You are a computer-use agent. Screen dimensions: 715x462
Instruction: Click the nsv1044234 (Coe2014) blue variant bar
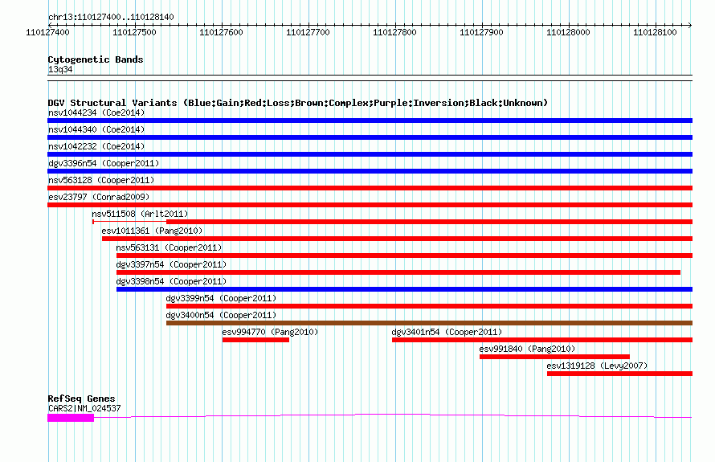(x=370, y=121)
